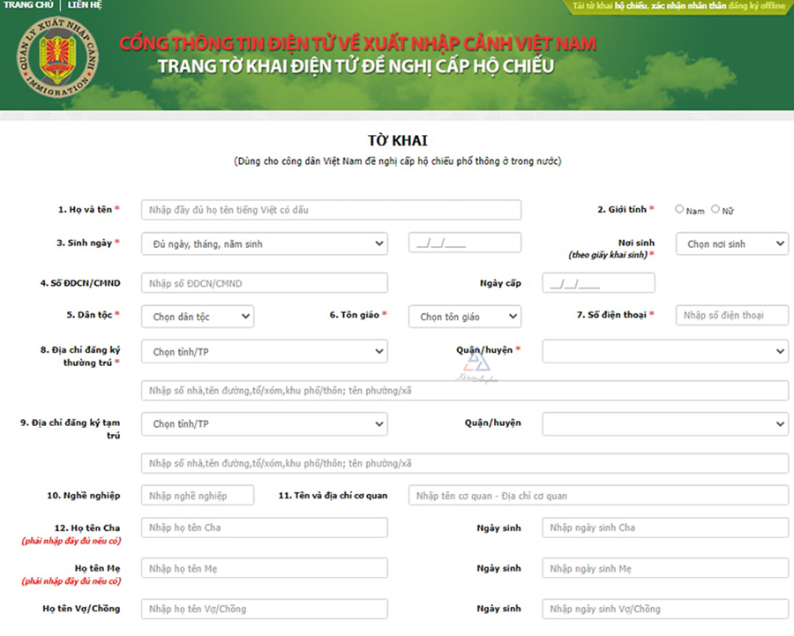Image resolution: width=794 pixels, height=636 pixels.
Task: Expand the Chọn dân tộc dropdown
Action: click(197, 316)
